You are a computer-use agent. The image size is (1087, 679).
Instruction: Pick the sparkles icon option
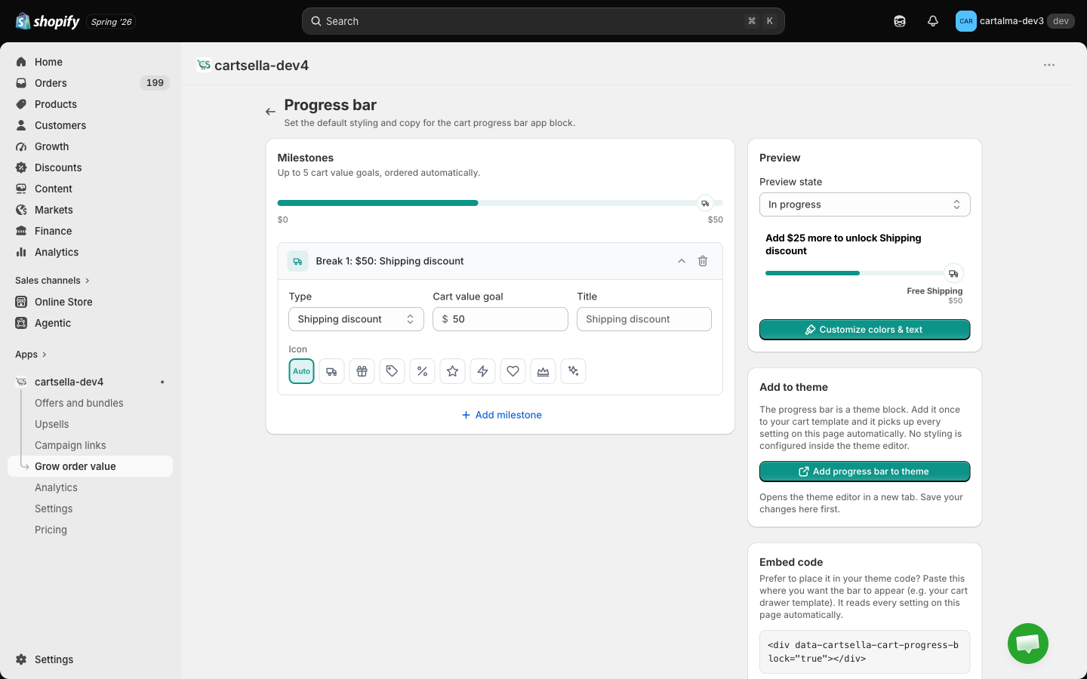573,371
